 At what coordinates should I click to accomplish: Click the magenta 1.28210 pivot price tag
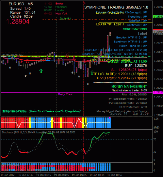158,92
